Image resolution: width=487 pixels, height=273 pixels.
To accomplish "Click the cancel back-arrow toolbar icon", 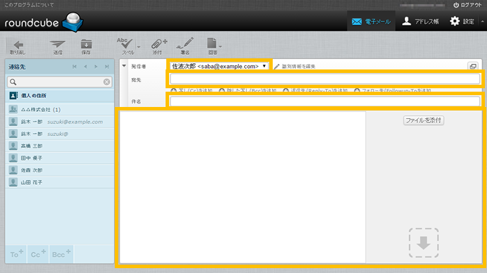I will [18, 45].
